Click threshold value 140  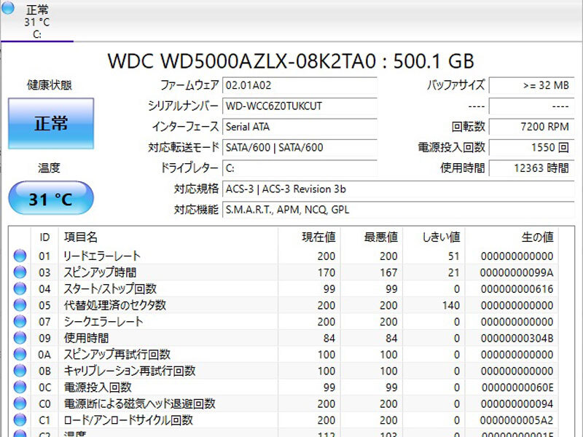[450, 305]
